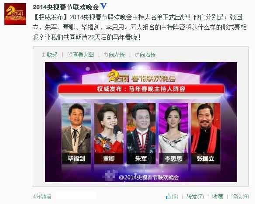Click the 张国立 host panel

pyautogui.click(x=206, y=134)
